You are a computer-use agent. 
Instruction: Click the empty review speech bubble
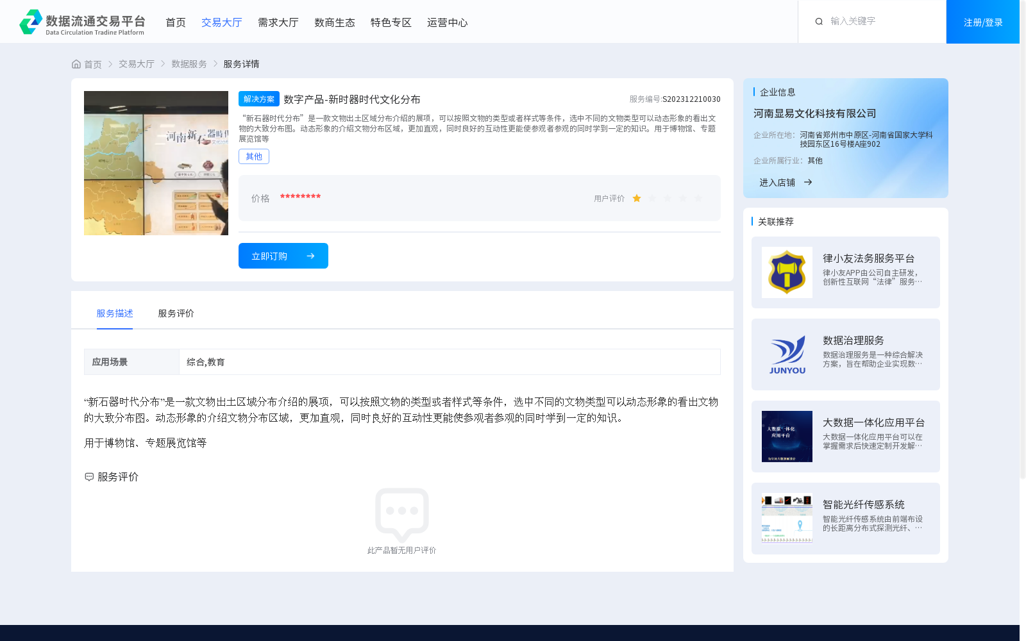click(402, 514)
